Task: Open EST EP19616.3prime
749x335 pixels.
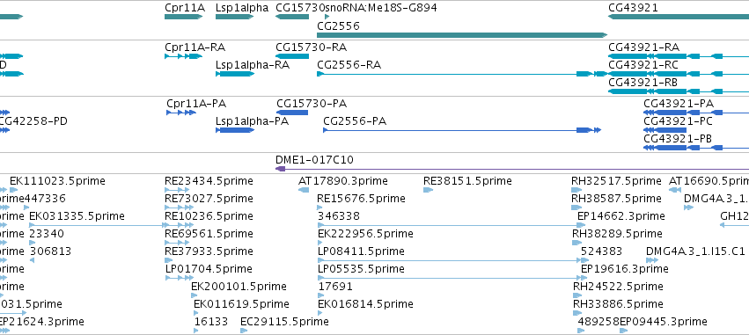Action: [x=624, y=269]
